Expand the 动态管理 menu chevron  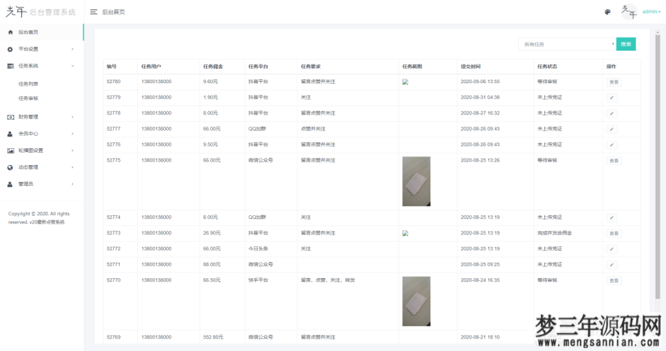tap(72, 167)
